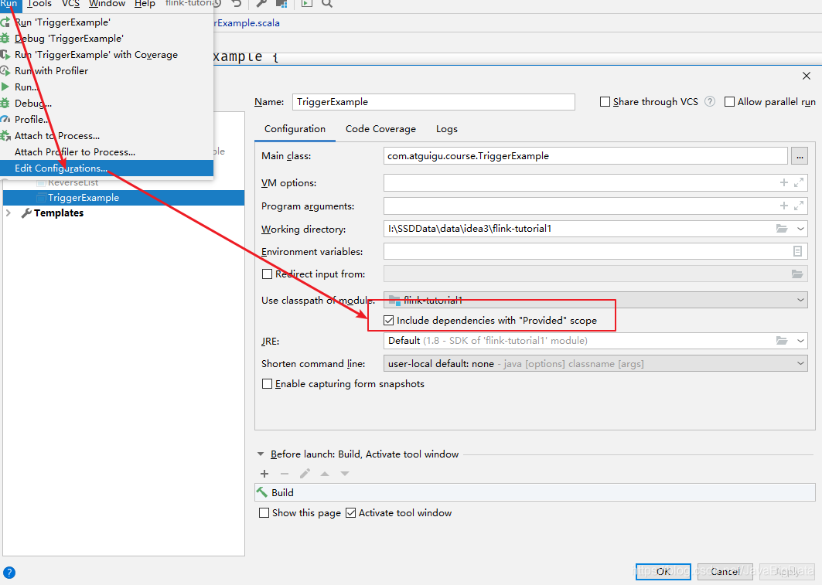Open the Use classpath of module dropdown
Image resolution: width=822 pixels, height=585 pixels.
click(595, 300)
